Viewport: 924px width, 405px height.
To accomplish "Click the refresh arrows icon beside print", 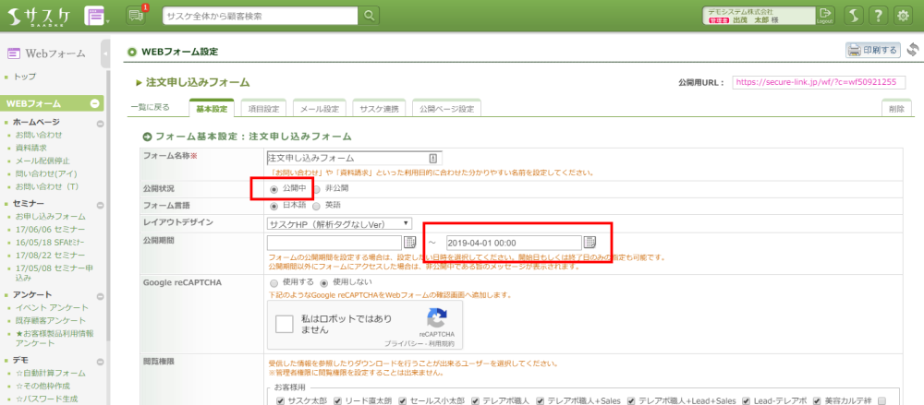I will coord(912,50).
